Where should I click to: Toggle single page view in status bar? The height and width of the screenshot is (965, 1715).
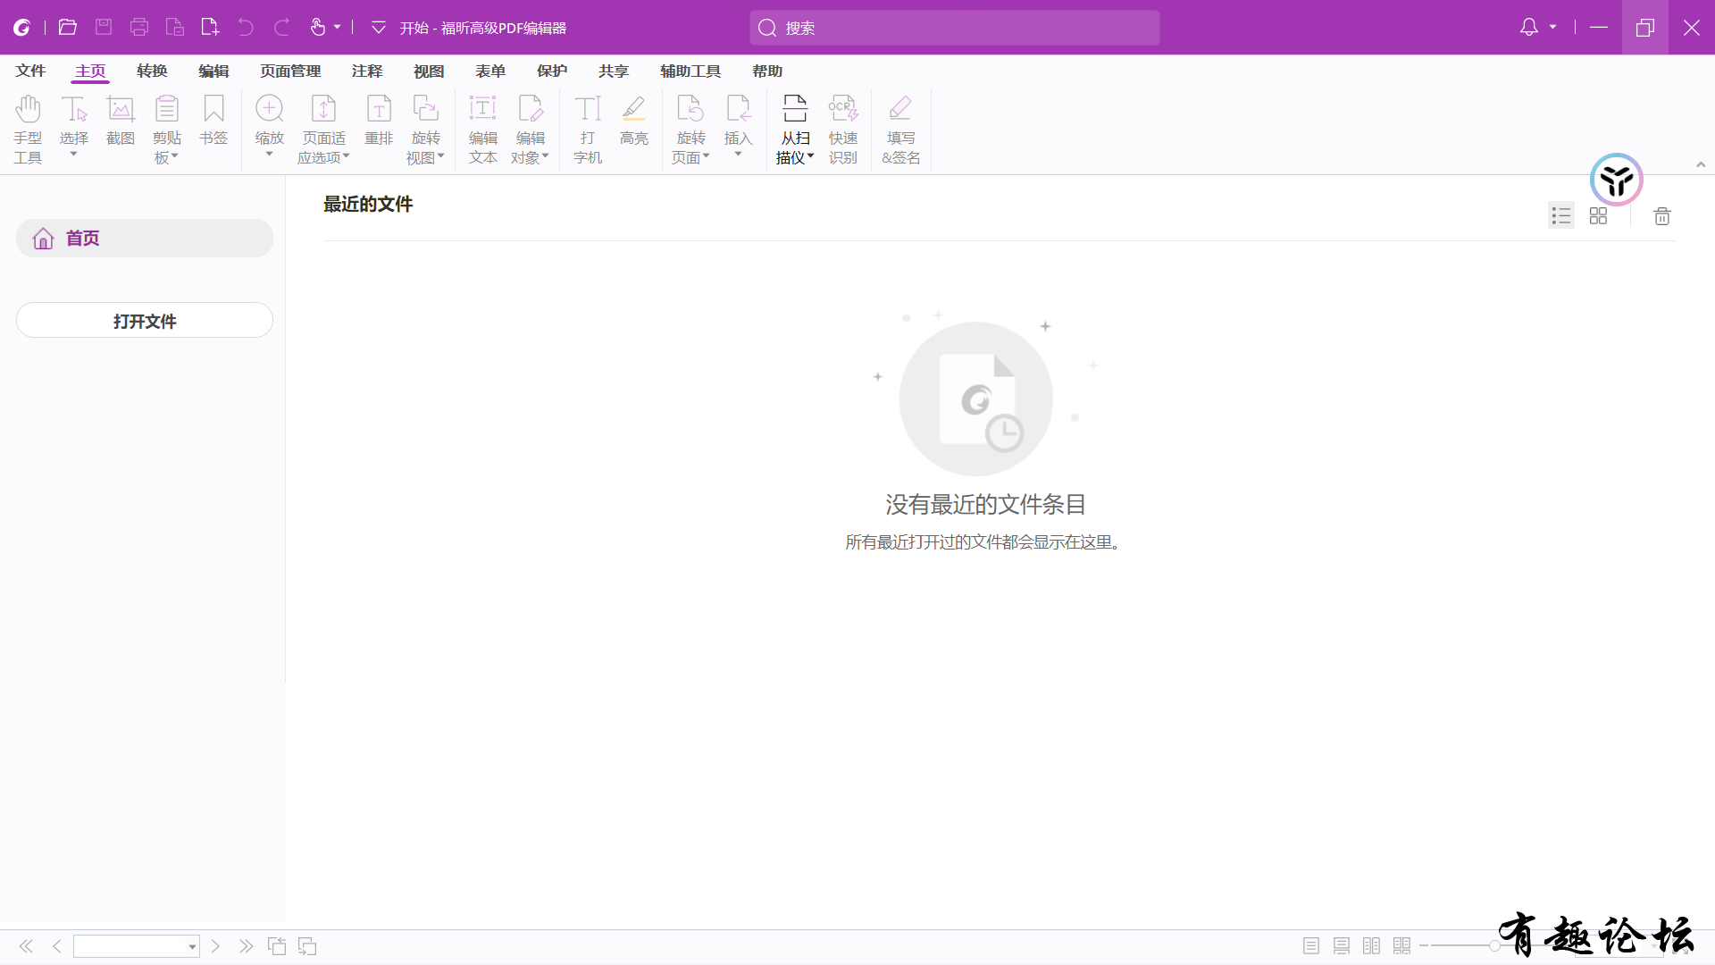coord(1310,946)
